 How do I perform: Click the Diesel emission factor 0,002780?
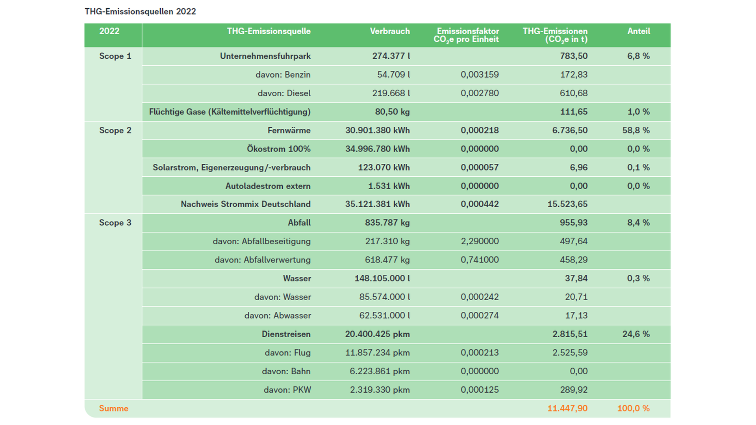[479, 93]
